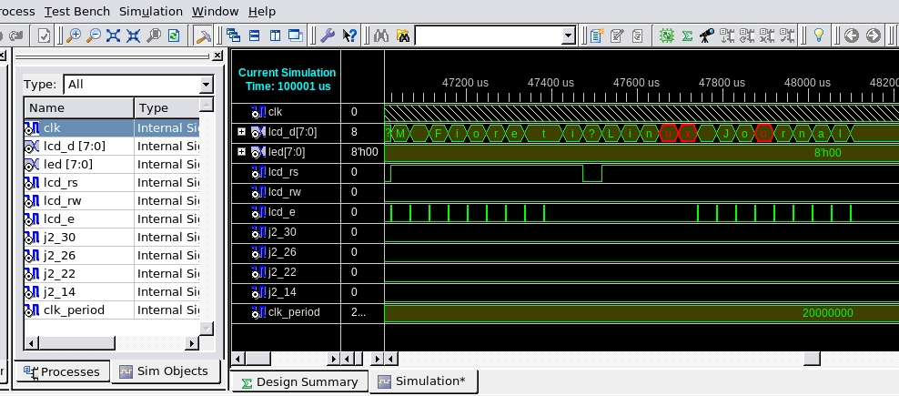This screenshot has height=396, width=899.
Task: Expand the lcd_d[7:0] bus in waveform
Action: 242,132
